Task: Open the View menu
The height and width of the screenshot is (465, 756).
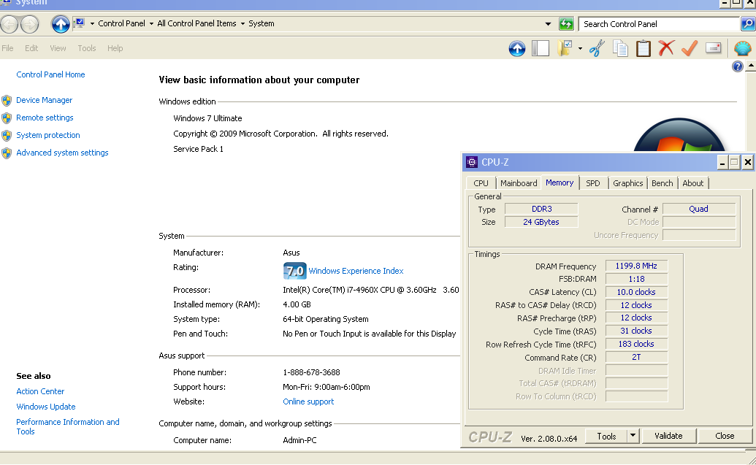Action: [58, 48]
